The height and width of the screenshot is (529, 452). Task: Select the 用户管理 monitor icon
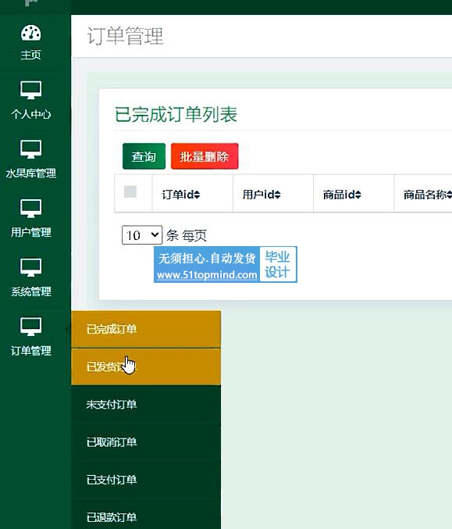[30, 208]
